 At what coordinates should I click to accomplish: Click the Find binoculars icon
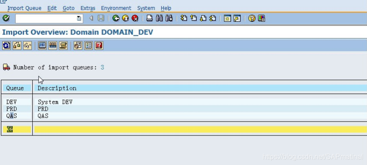[159, 18]
